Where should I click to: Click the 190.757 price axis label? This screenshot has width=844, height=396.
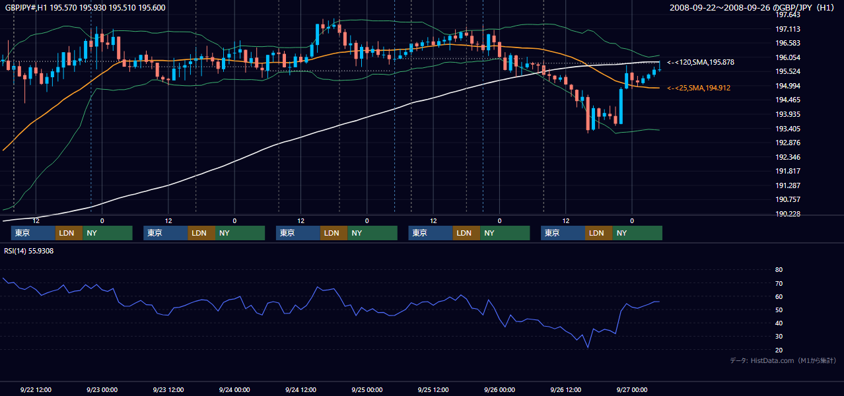point(788,199)
